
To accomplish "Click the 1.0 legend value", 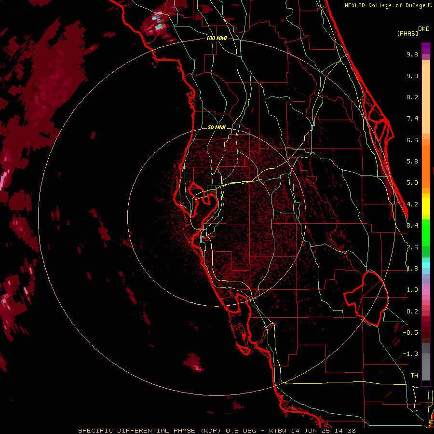I will [412, 290].
